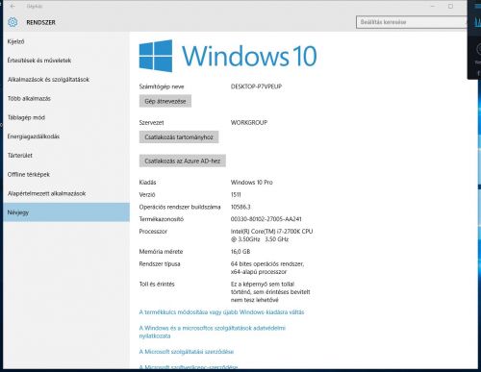Click the Processzor label

pos(153,231)
